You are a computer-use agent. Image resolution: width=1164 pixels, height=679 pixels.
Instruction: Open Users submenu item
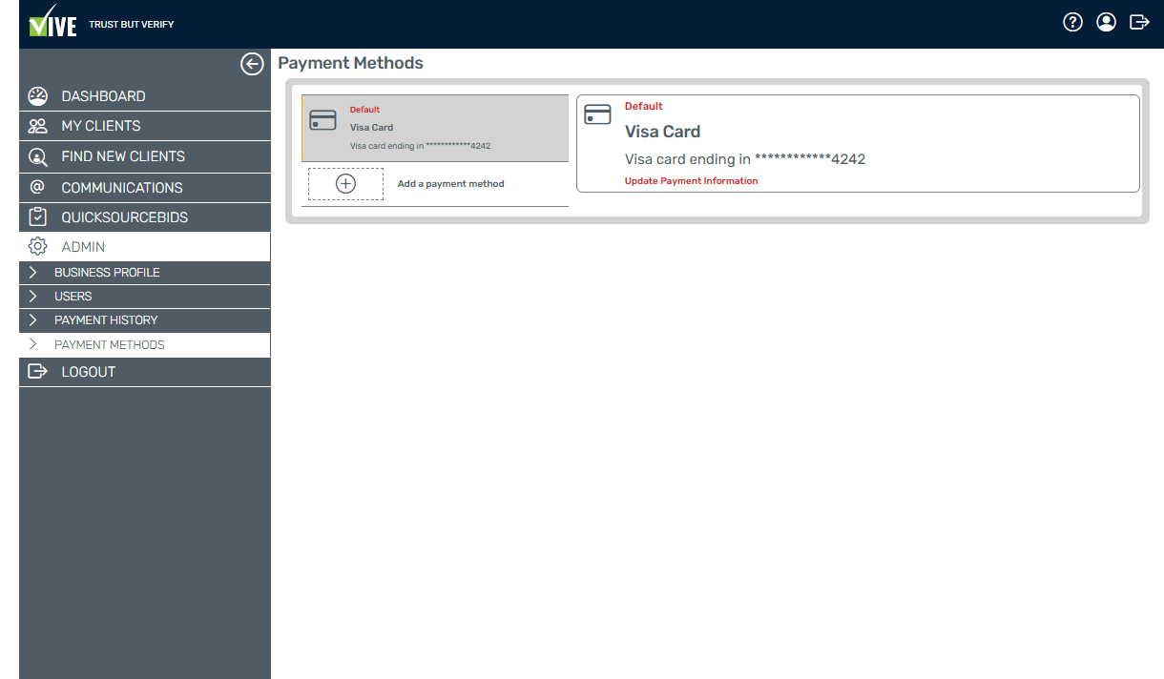[x=145, y=297]
